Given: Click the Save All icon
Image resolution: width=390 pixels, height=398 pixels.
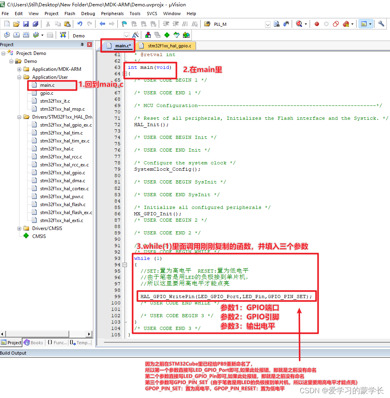Looking at the screenshot, I should coord(35,24).
